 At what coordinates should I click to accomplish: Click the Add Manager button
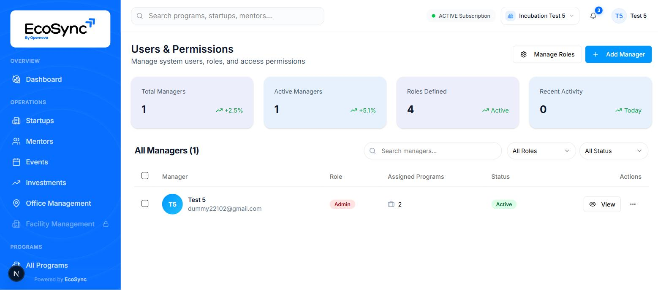(618, 54)
